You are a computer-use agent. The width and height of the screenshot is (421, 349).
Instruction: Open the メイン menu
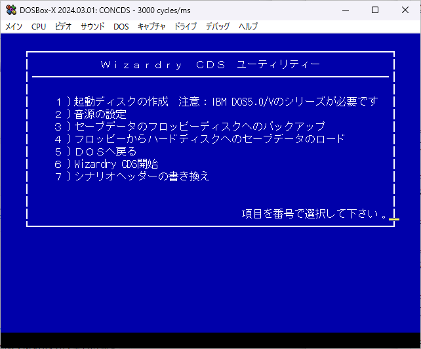coord(14,26)
